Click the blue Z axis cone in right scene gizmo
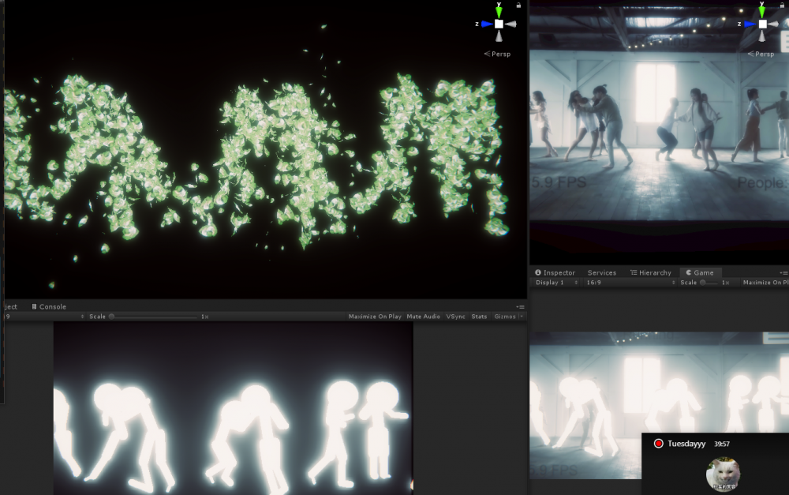This screenshot has height=495, width=789. (x=749, y=24)
